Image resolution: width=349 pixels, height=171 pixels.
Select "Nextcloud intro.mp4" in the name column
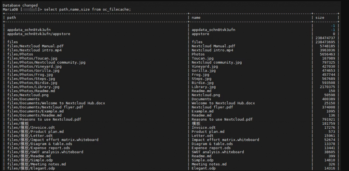[x=212, y=50]
